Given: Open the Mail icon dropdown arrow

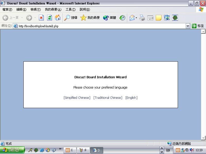Looking at the screenshot, I should (136, 18).
